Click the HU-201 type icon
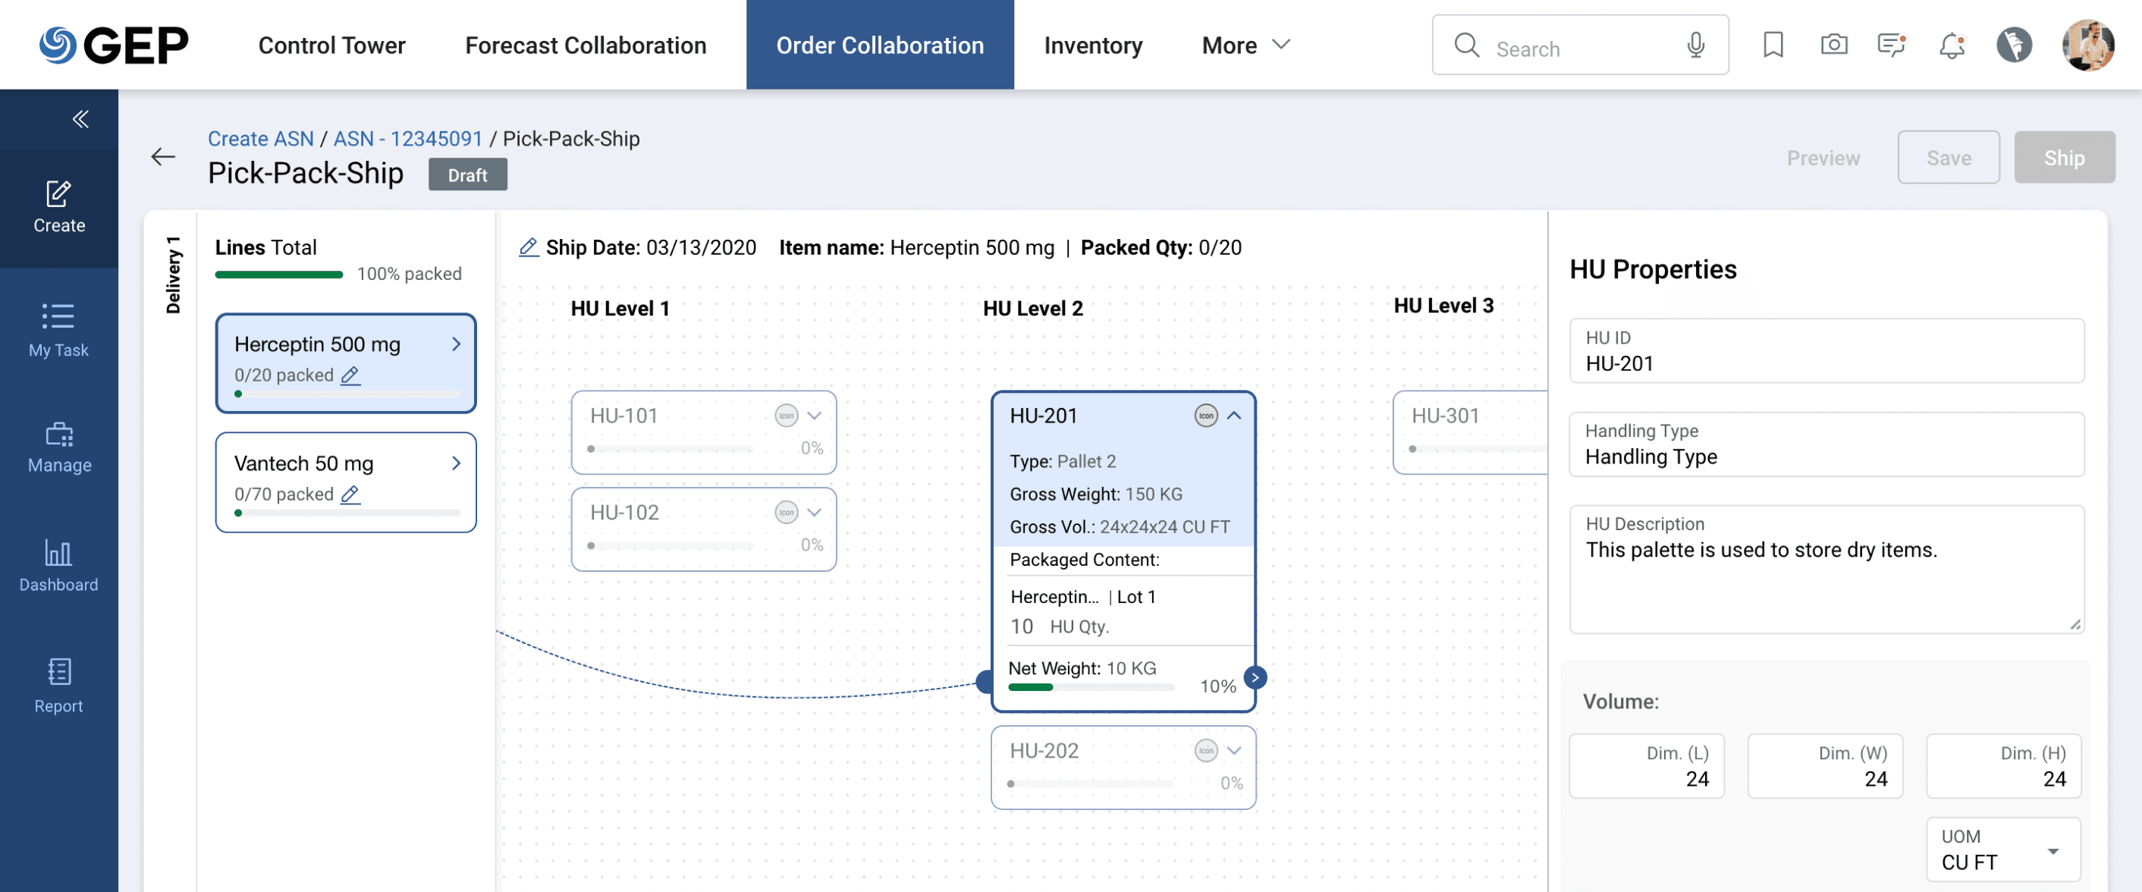 (x=1206, y=416)
